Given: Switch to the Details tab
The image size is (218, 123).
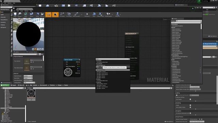Looking at the screenshot, I should 17,52.
